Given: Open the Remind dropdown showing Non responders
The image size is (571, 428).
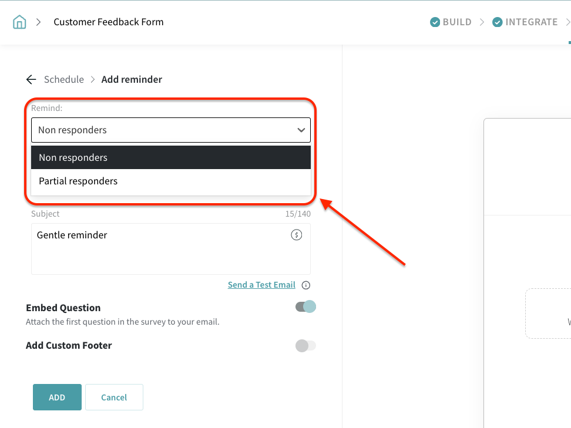Looking at the screenshot, I should (170, 130).
